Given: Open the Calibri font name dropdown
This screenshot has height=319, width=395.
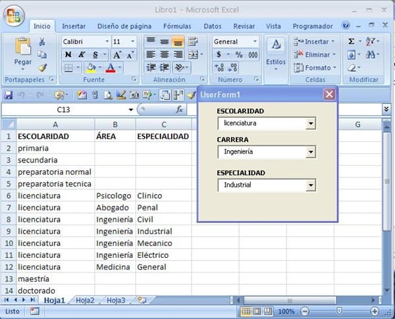Looking at the screenshot, I should pyautogui.click(x=107, y=41).
